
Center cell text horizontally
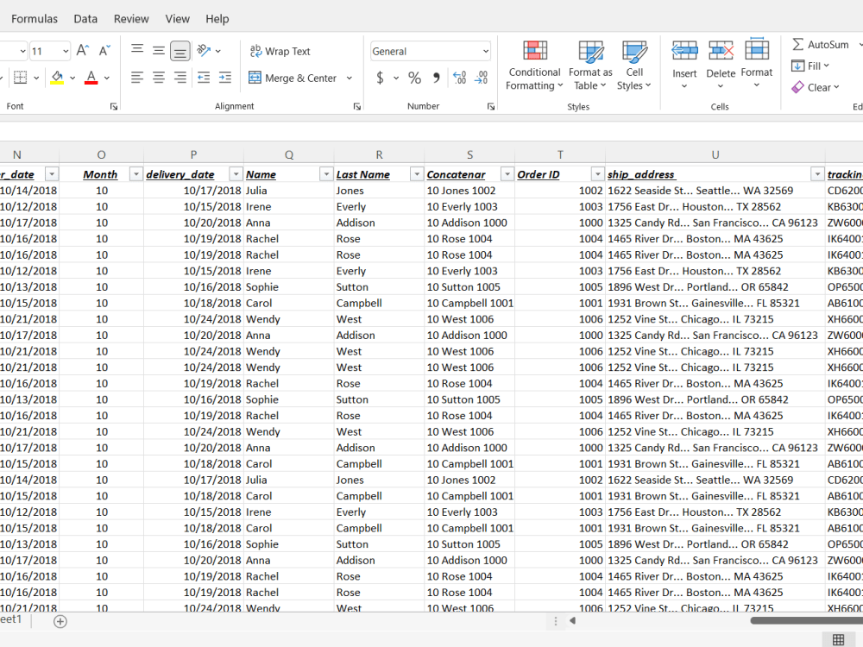159,78
